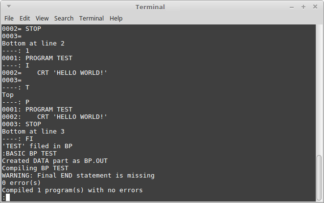
Task: Close the Terminal window
Action: (x=315, y=7)
